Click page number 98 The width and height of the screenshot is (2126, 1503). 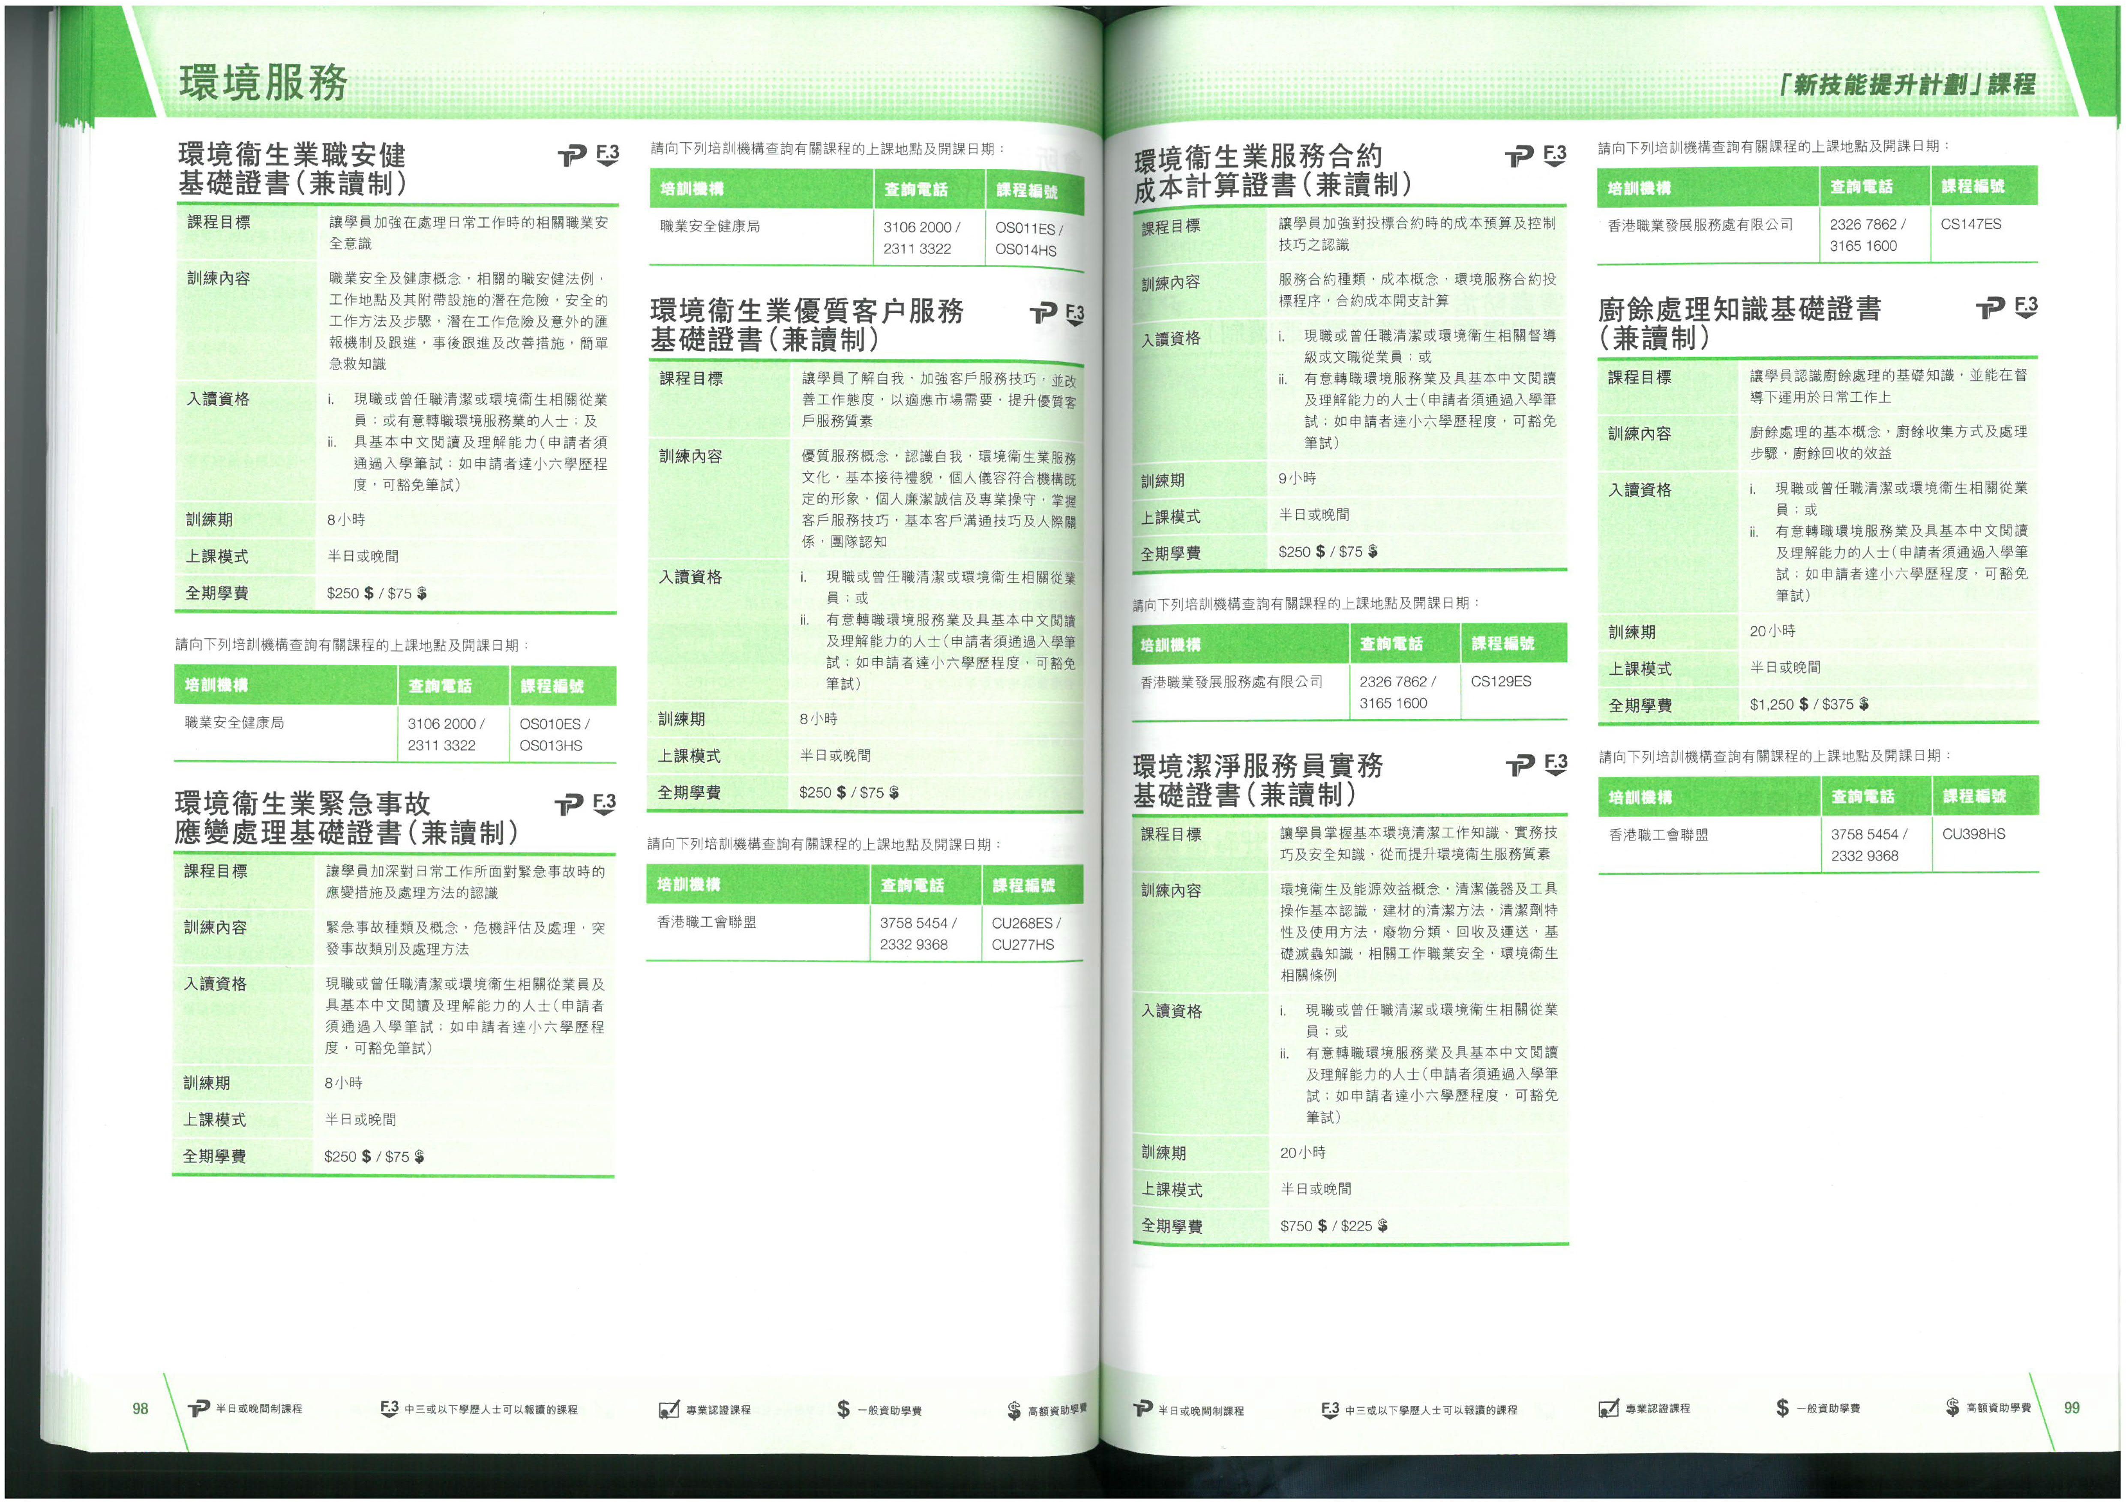[x=140, y=1409]
